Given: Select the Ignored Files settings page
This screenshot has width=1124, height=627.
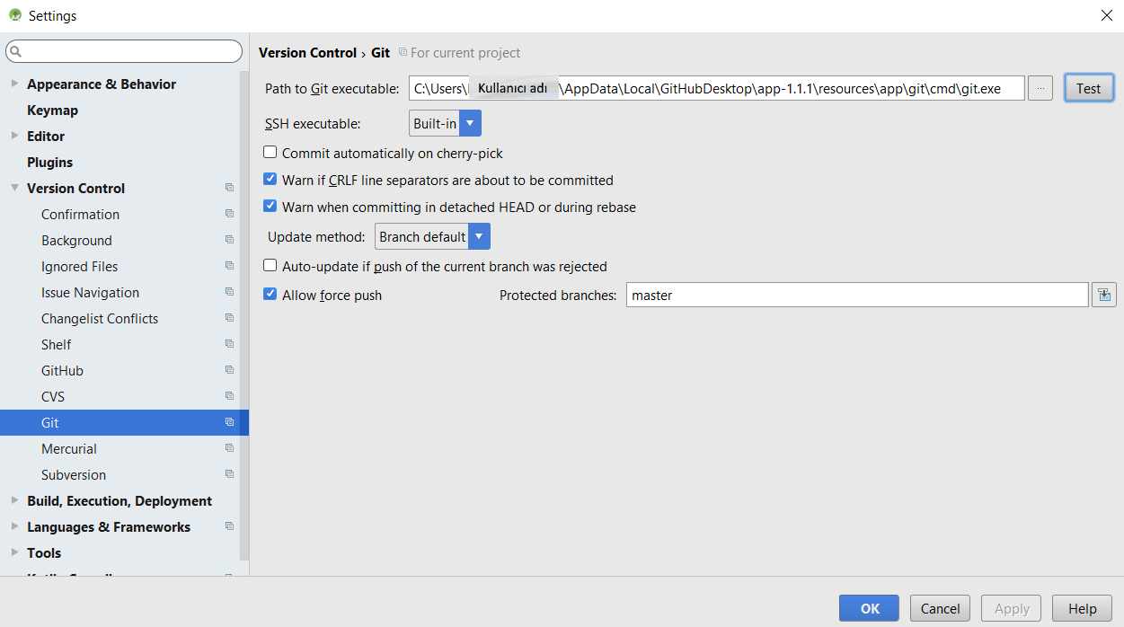Looking at the screenshot, I should coord(79,266).
